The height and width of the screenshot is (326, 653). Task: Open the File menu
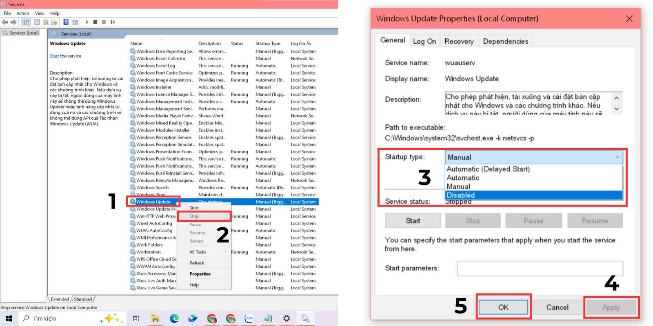click(7, 13)
